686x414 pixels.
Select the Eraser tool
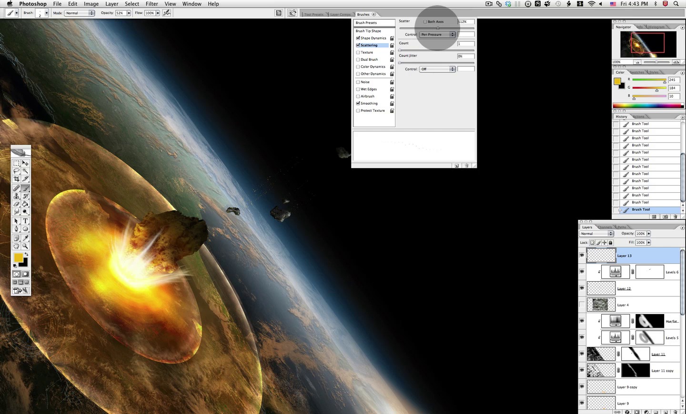[16, 204]
